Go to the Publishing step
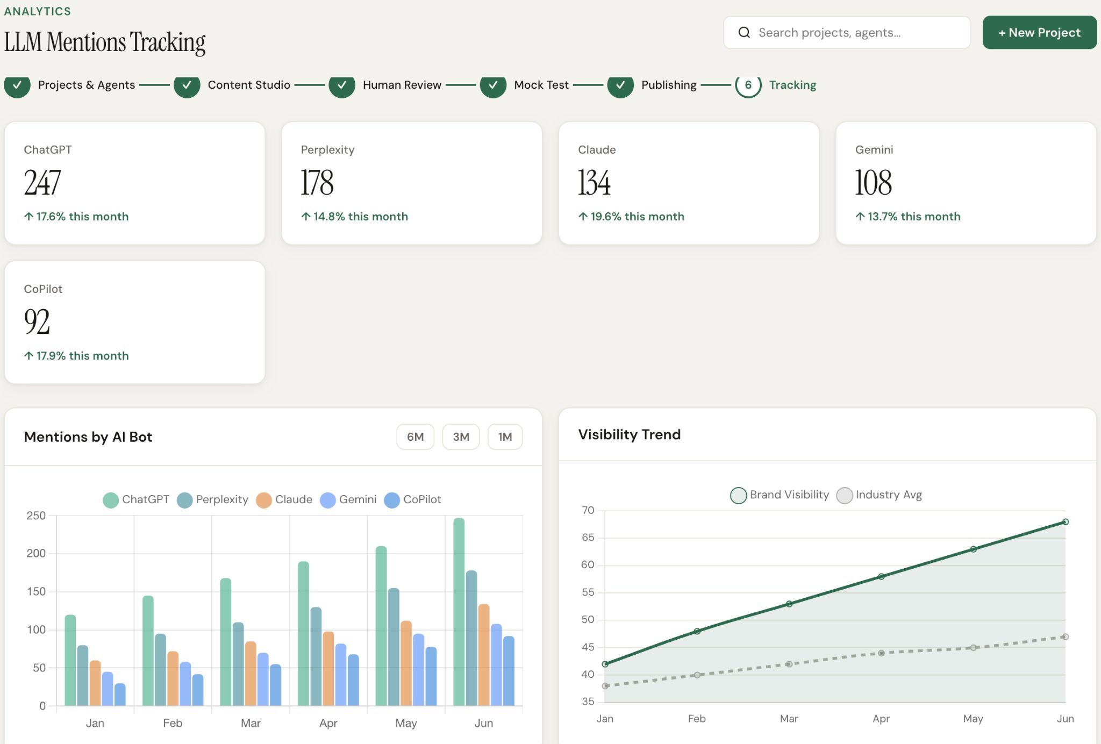Image resolution: width=1101 pixels, height=744 pixels. (x=669, y=85)
